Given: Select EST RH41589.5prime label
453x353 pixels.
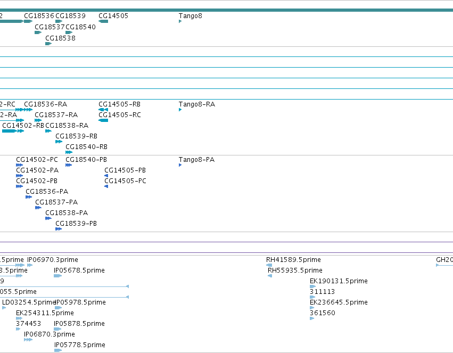Looking at the screenshot, I should point(293,260).
